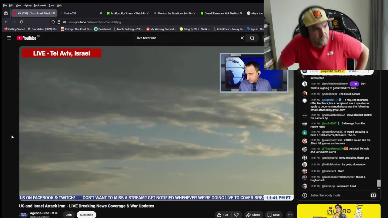Open the Tools menu
Screen dimensions: 388x218
pos(51,5)
